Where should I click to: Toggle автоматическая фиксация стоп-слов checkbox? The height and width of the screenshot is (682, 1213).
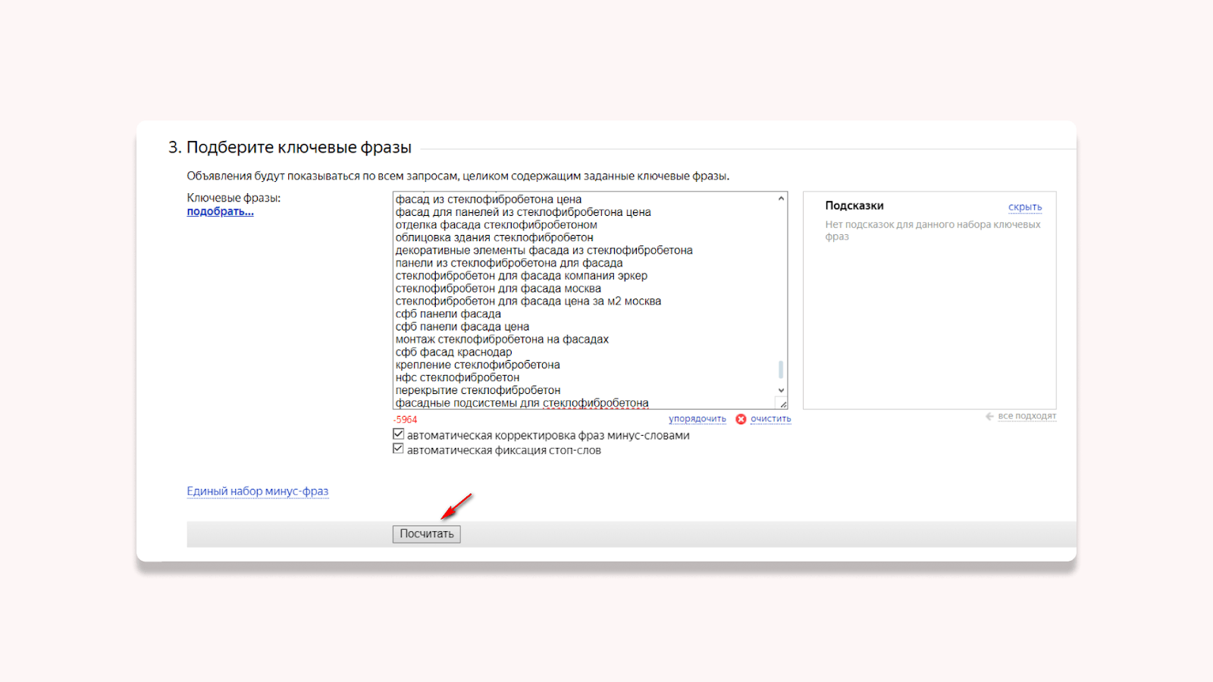pyautogui.click(x=398, y=449)
